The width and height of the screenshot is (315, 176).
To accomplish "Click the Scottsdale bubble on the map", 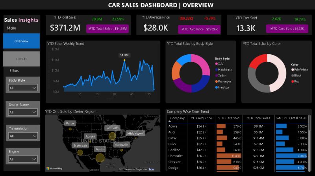I will (x=80, y=152).
